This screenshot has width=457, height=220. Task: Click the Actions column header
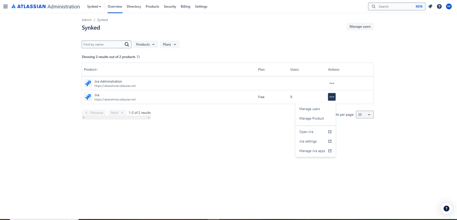pyautogui.click(x=334, y=70)
